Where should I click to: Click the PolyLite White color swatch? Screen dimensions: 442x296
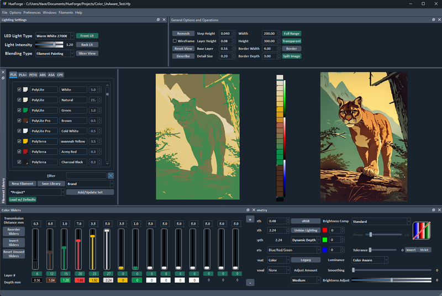click(25, 89)
